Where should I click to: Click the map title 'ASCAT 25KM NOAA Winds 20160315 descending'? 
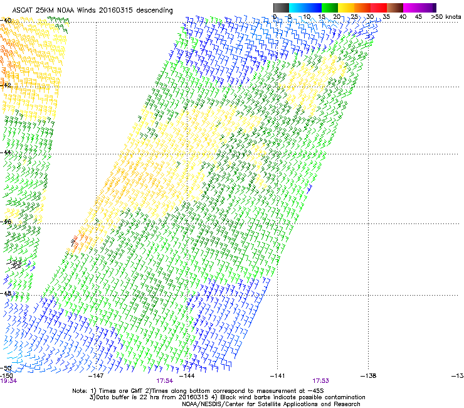click(92, 11)
